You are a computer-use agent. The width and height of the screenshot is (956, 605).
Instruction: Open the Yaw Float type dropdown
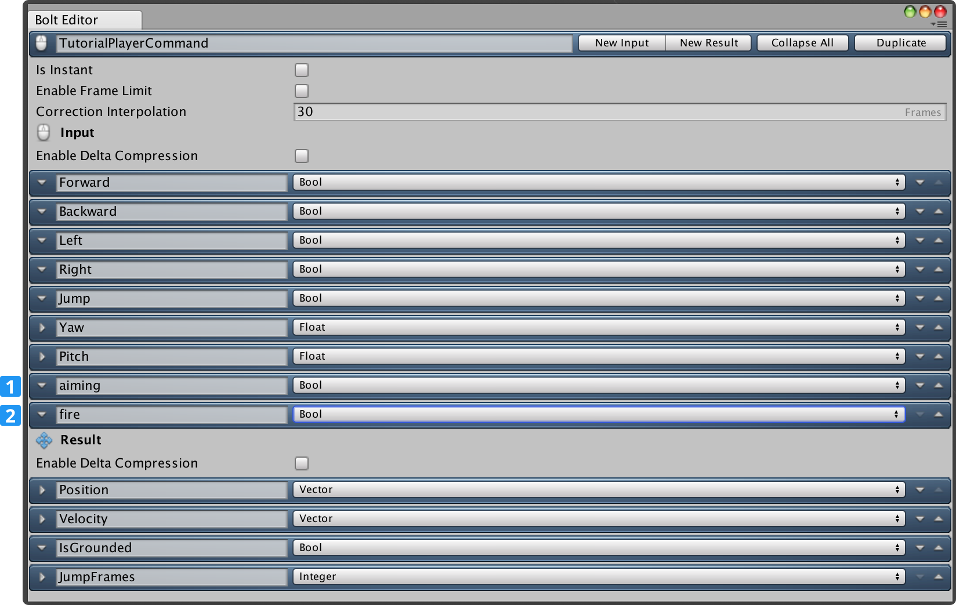pyautogui.click(x=599, y=327)
